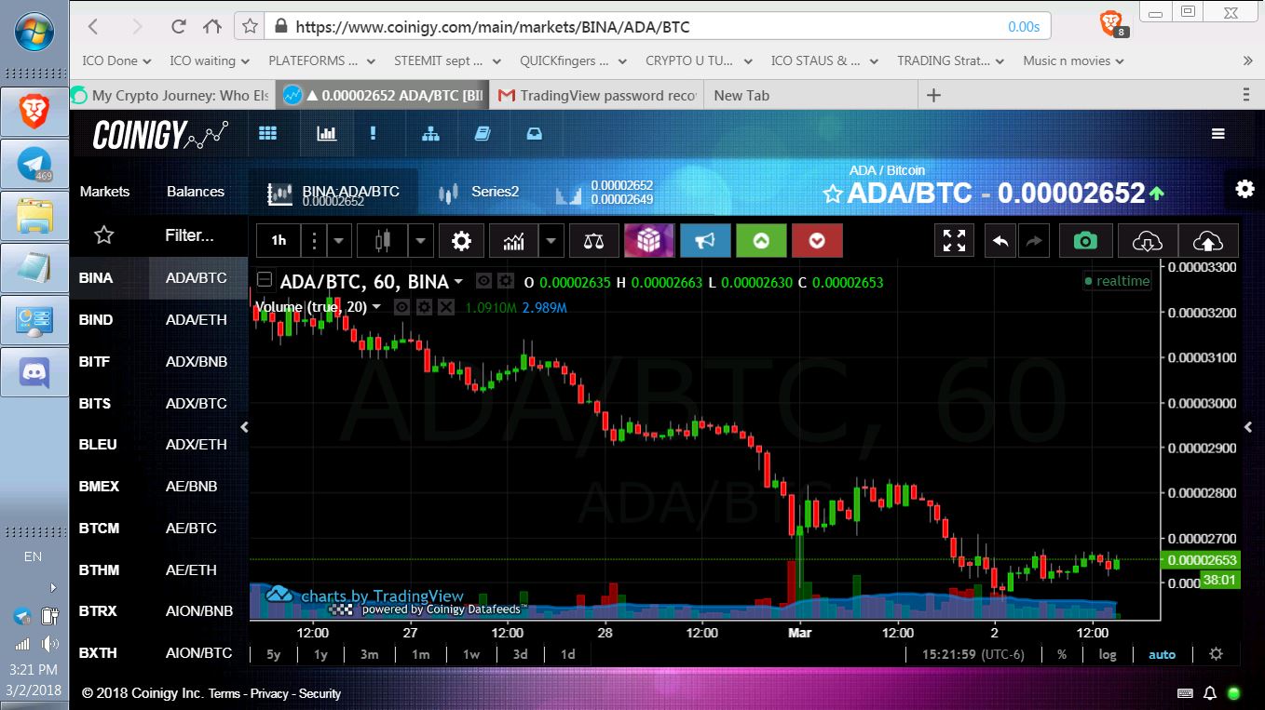1265x710 pixels.
Task: Set chart range to 5y
Action: pyautogui.click(x=274, y=654)
